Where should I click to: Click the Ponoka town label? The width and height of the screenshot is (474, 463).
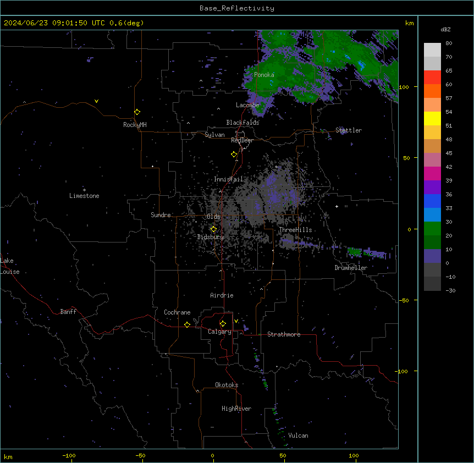[x=264, y=75]
